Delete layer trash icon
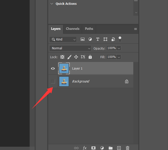Viewport: 168px width, 150px height. tap(127, 148)
